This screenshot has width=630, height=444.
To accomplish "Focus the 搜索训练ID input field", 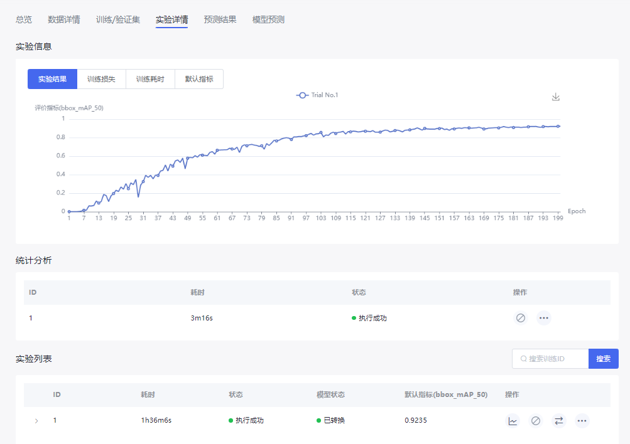I will click(550, 359).
